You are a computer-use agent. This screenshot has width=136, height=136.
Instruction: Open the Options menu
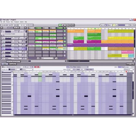tap(22, 22)
